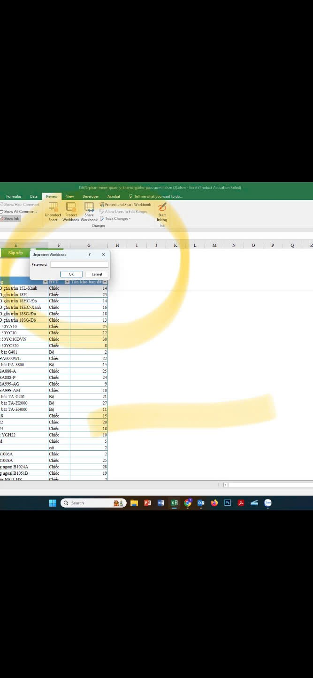
Task: Open Protect and Share Workbook
Action: click(125, 205)
